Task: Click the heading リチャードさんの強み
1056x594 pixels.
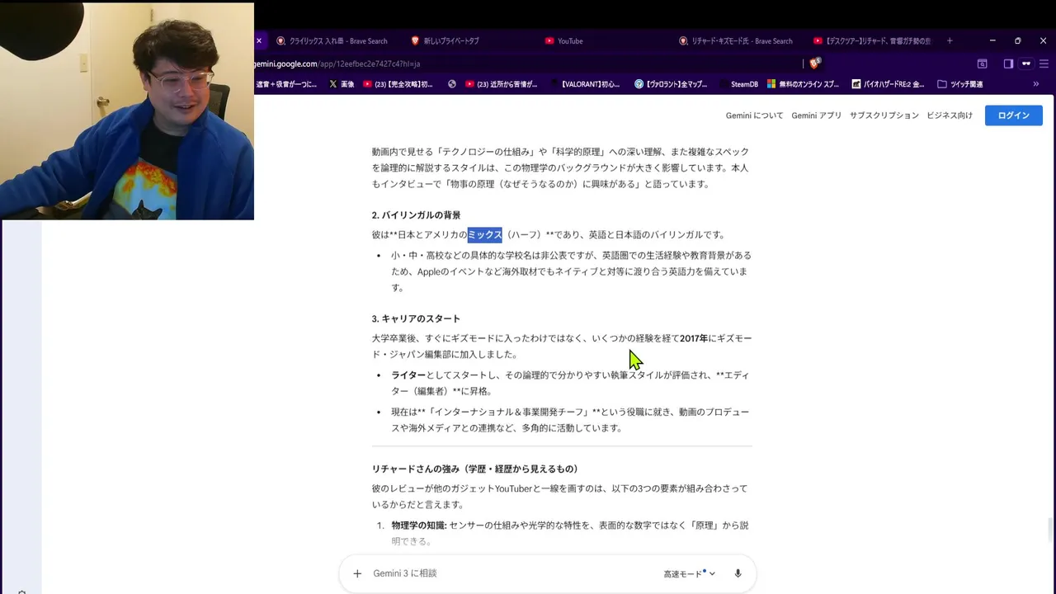Action: [475, 469]
